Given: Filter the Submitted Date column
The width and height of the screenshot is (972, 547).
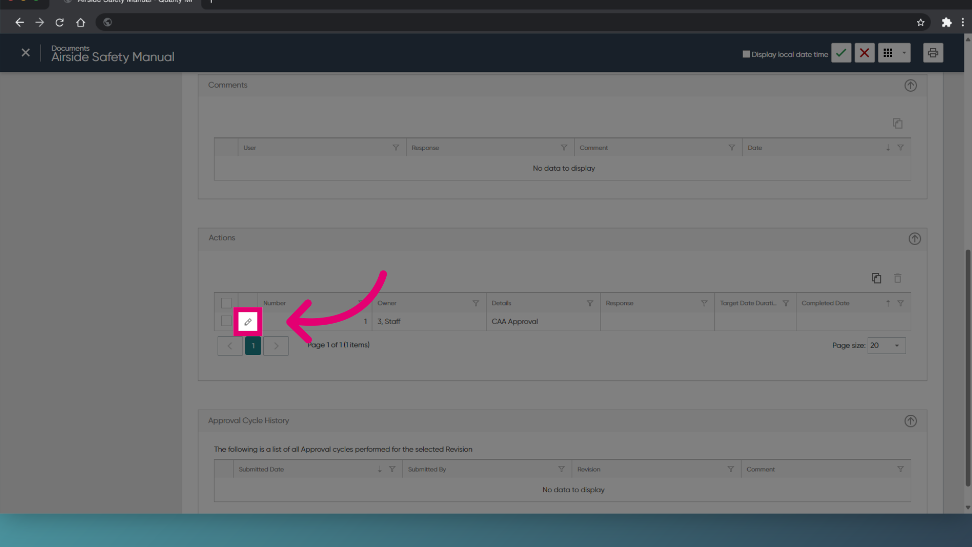Looking at the screenshot, I should tap(392, 469).
